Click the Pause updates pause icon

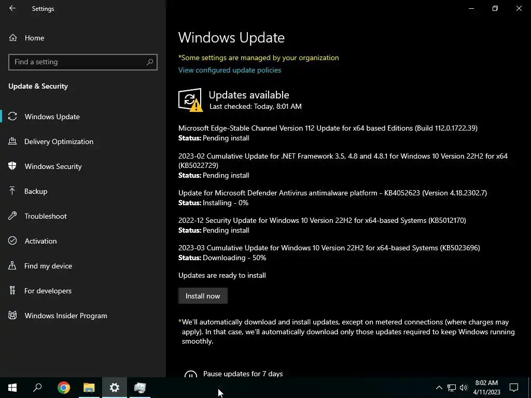tap(191, 374)
